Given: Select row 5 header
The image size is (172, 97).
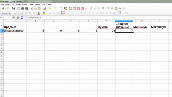Looking at the screenshot, I should (2, 41).
